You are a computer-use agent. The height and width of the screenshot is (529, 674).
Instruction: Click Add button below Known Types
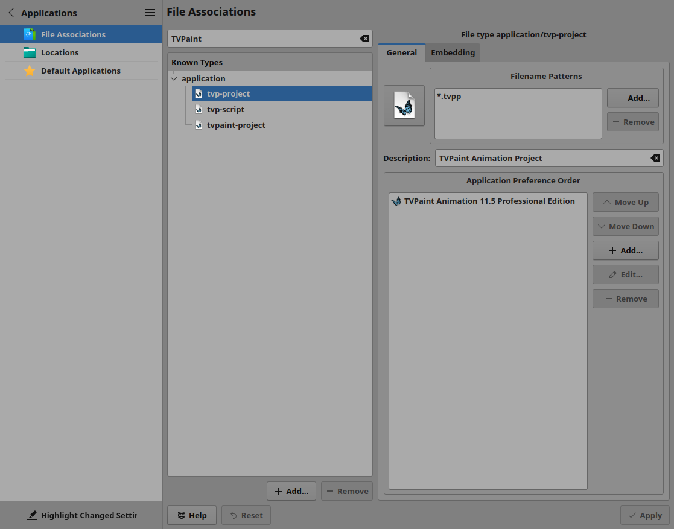291,491
